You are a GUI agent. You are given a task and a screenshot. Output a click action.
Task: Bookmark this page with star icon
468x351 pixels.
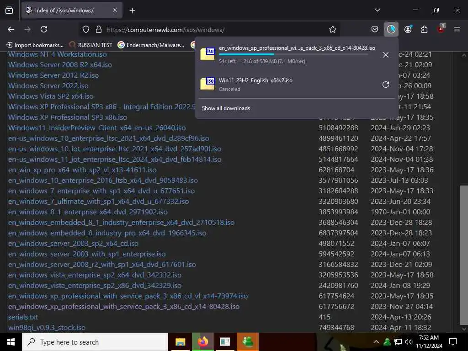pos(333,29)
